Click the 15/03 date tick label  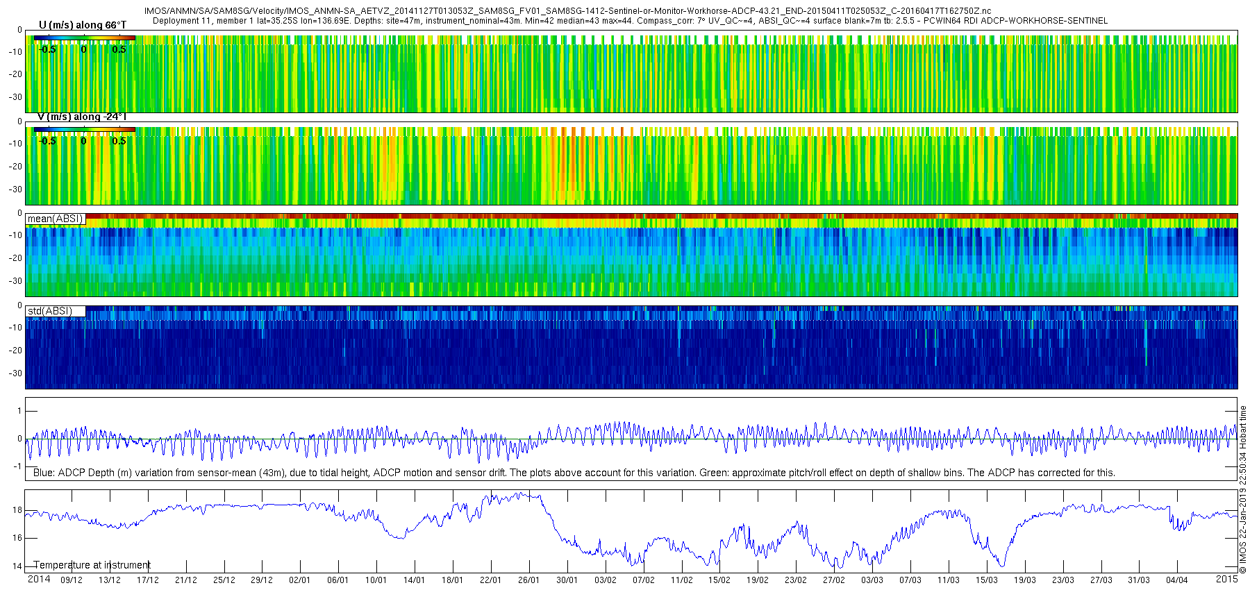pos(986,580)
